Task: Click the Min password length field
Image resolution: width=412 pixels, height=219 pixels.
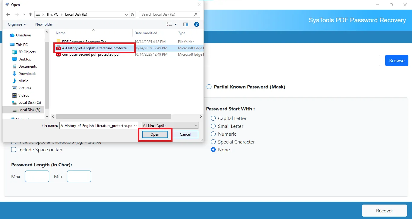Action: pyautogui.click(x=79, y=176)
